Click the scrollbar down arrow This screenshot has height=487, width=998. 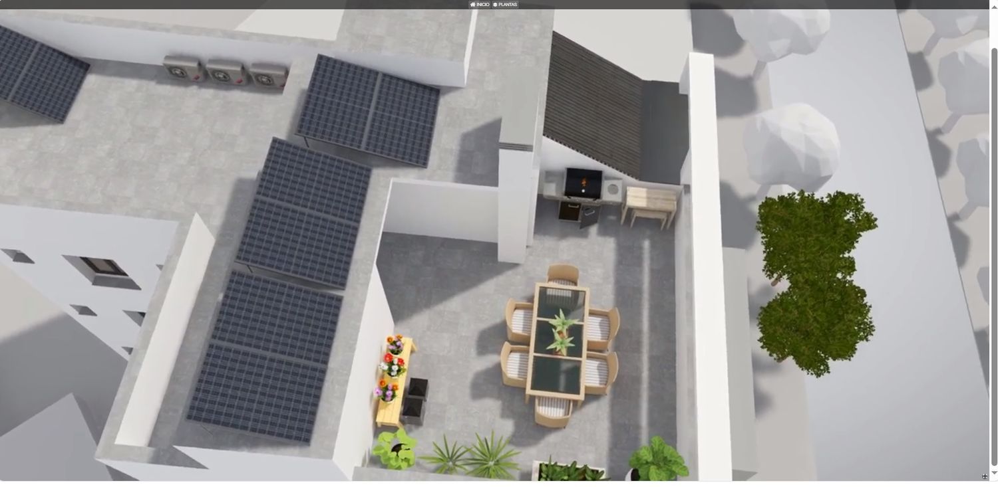click(994, 472)
